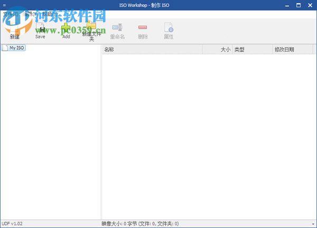Click the 新建文件夹 (New Folder) icon
Viewport: 317px width, 228px height.
pyautogui.click(x=91, y=25)
